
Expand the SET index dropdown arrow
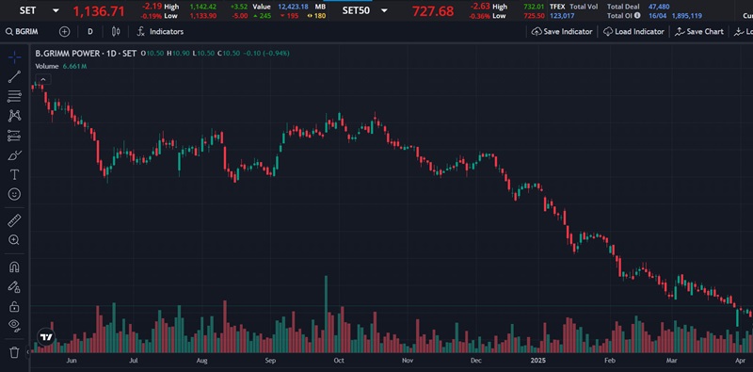click(56, 10)
